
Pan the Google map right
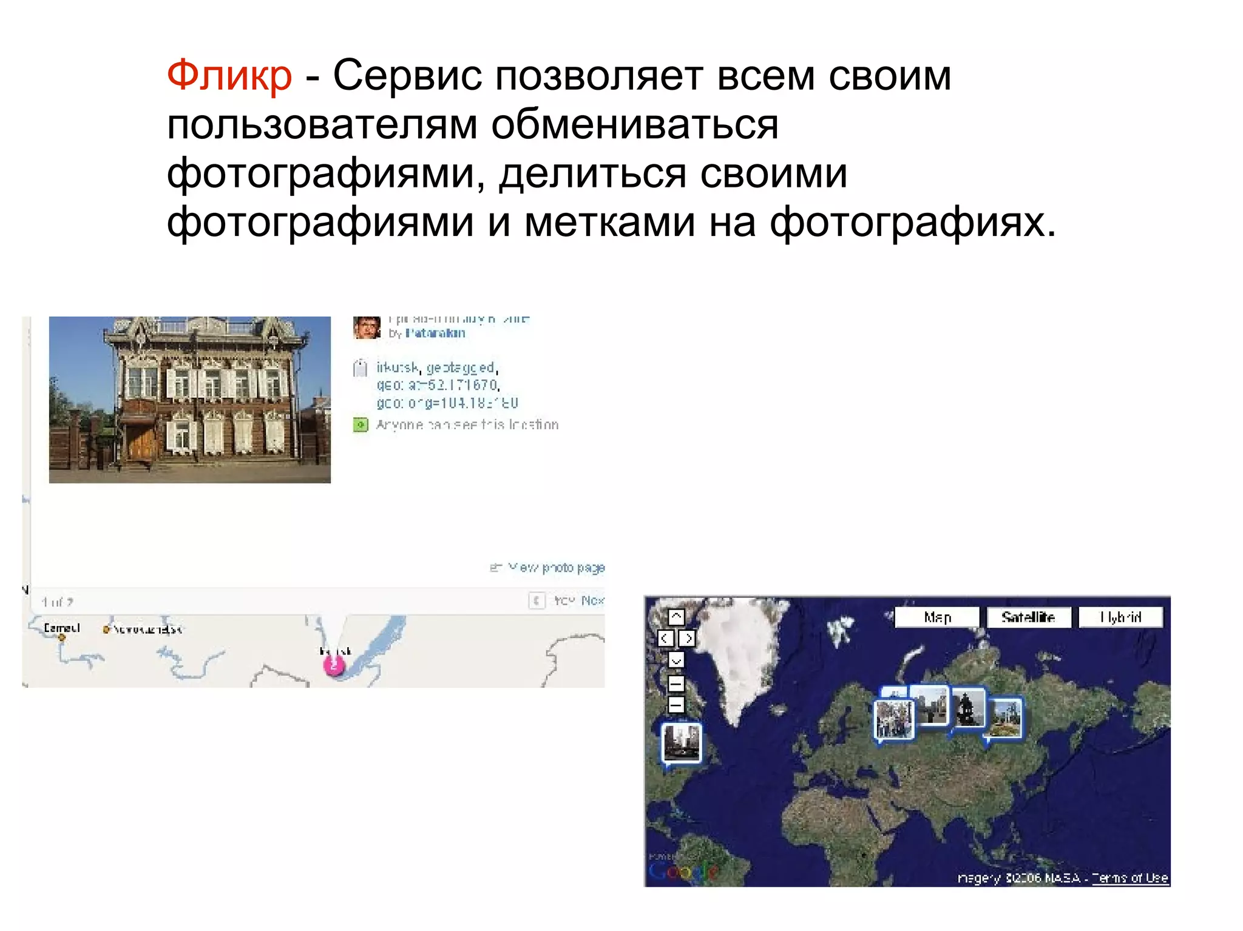tap(687, 637)
